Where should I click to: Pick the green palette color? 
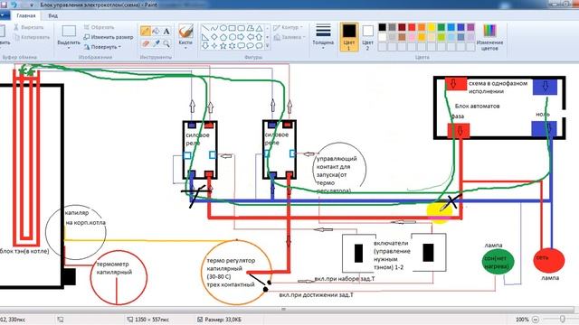tap(441, 27)
